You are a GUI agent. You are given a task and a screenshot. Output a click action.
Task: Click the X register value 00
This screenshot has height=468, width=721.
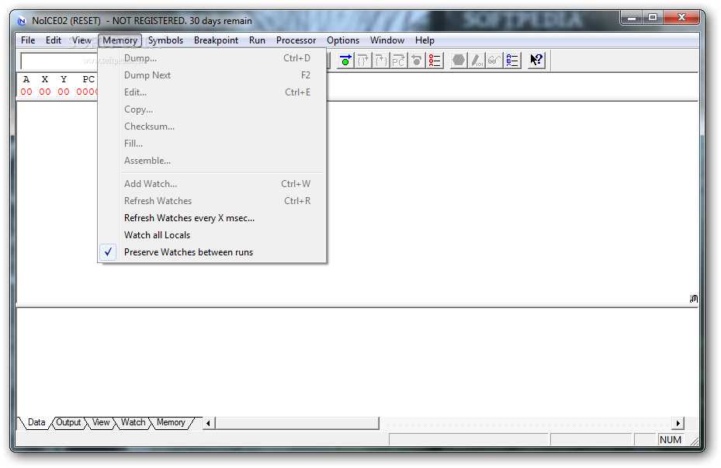point(44,92)
